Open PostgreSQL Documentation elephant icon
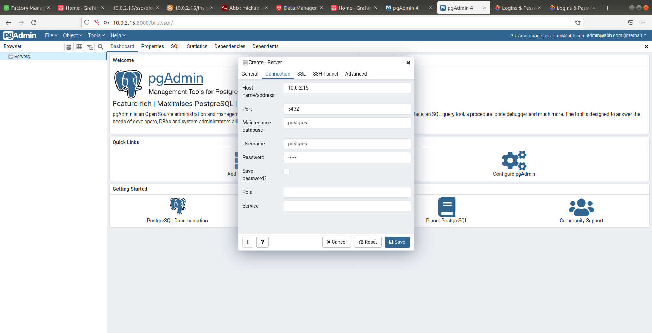Image resolution: width=652 pixels, height=333 pixels. pyautogui.click(x=178, y=206)
